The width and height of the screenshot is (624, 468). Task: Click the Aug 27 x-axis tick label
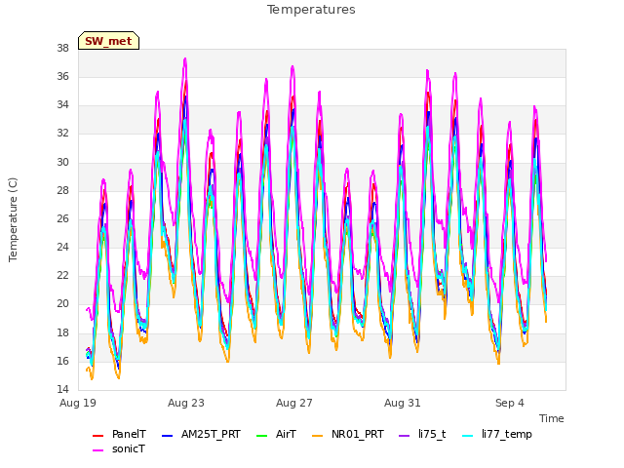click(294, 403)
